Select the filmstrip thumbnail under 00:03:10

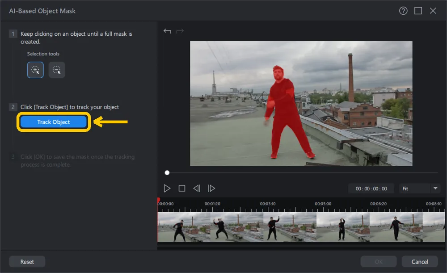click(x=290, y=227)
